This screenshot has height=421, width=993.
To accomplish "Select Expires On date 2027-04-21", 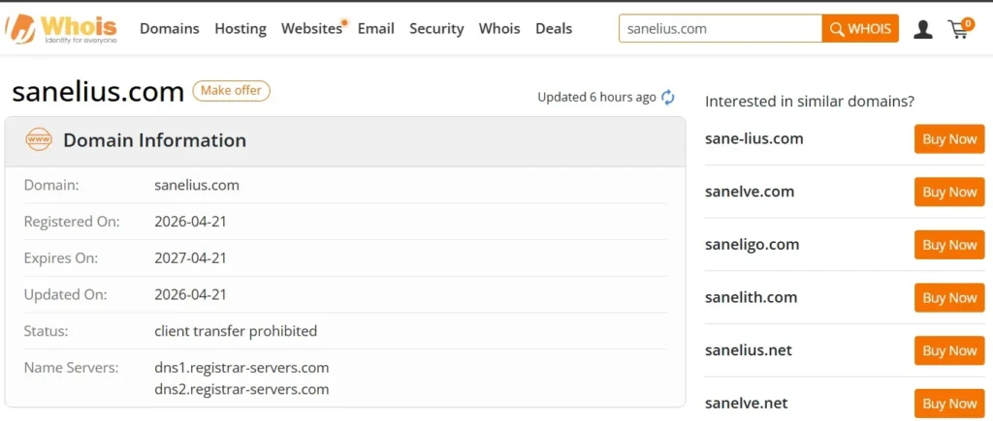I will (191, 258).
